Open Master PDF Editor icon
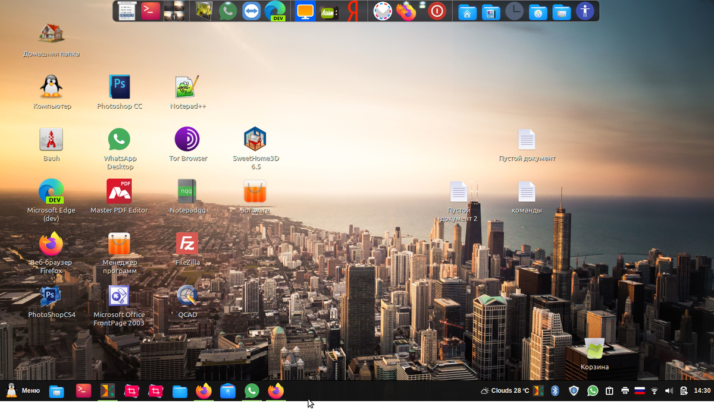This screenshot has height=410, width=714. click(x=119, y=191)
